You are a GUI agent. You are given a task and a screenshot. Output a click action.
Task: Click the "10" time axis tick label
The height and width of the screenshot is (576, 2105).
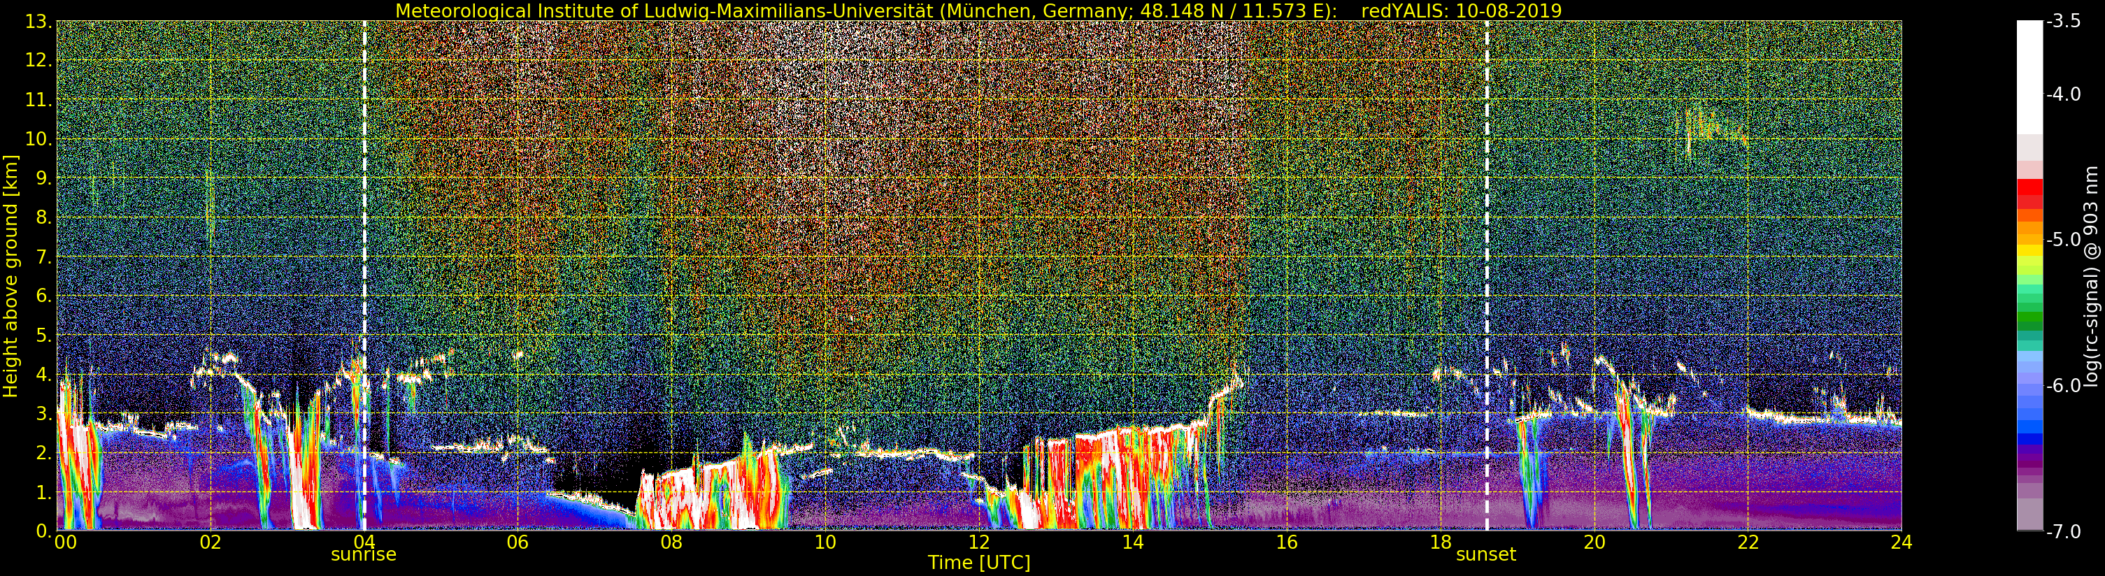pyautogui.click(x=825, y=542)
